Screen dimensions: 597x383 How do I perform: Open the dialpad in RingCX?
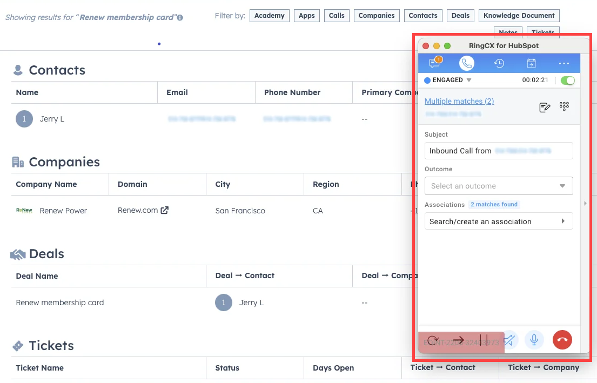point(564,106)
